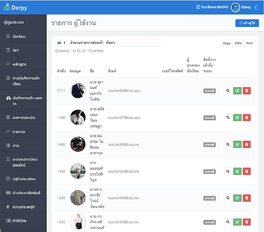Image resolution: width=264 pixels, height=232 pixels.
Task: Click view magnifier icon for teacher93@biza.me
Action: click(x=227, y=222)
